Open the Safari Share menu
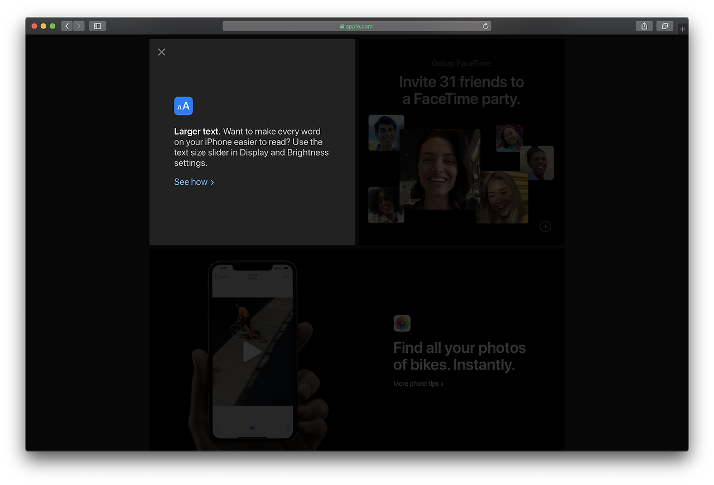The width and height of the screenshot is (714, 485). point(644,26)
